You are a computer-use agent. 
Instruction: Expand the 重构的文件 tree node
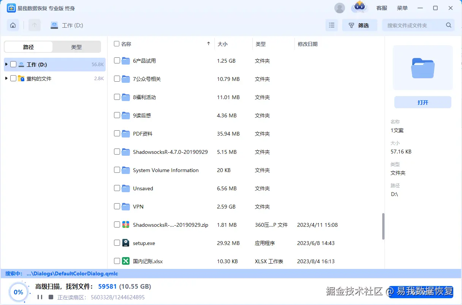6,79
